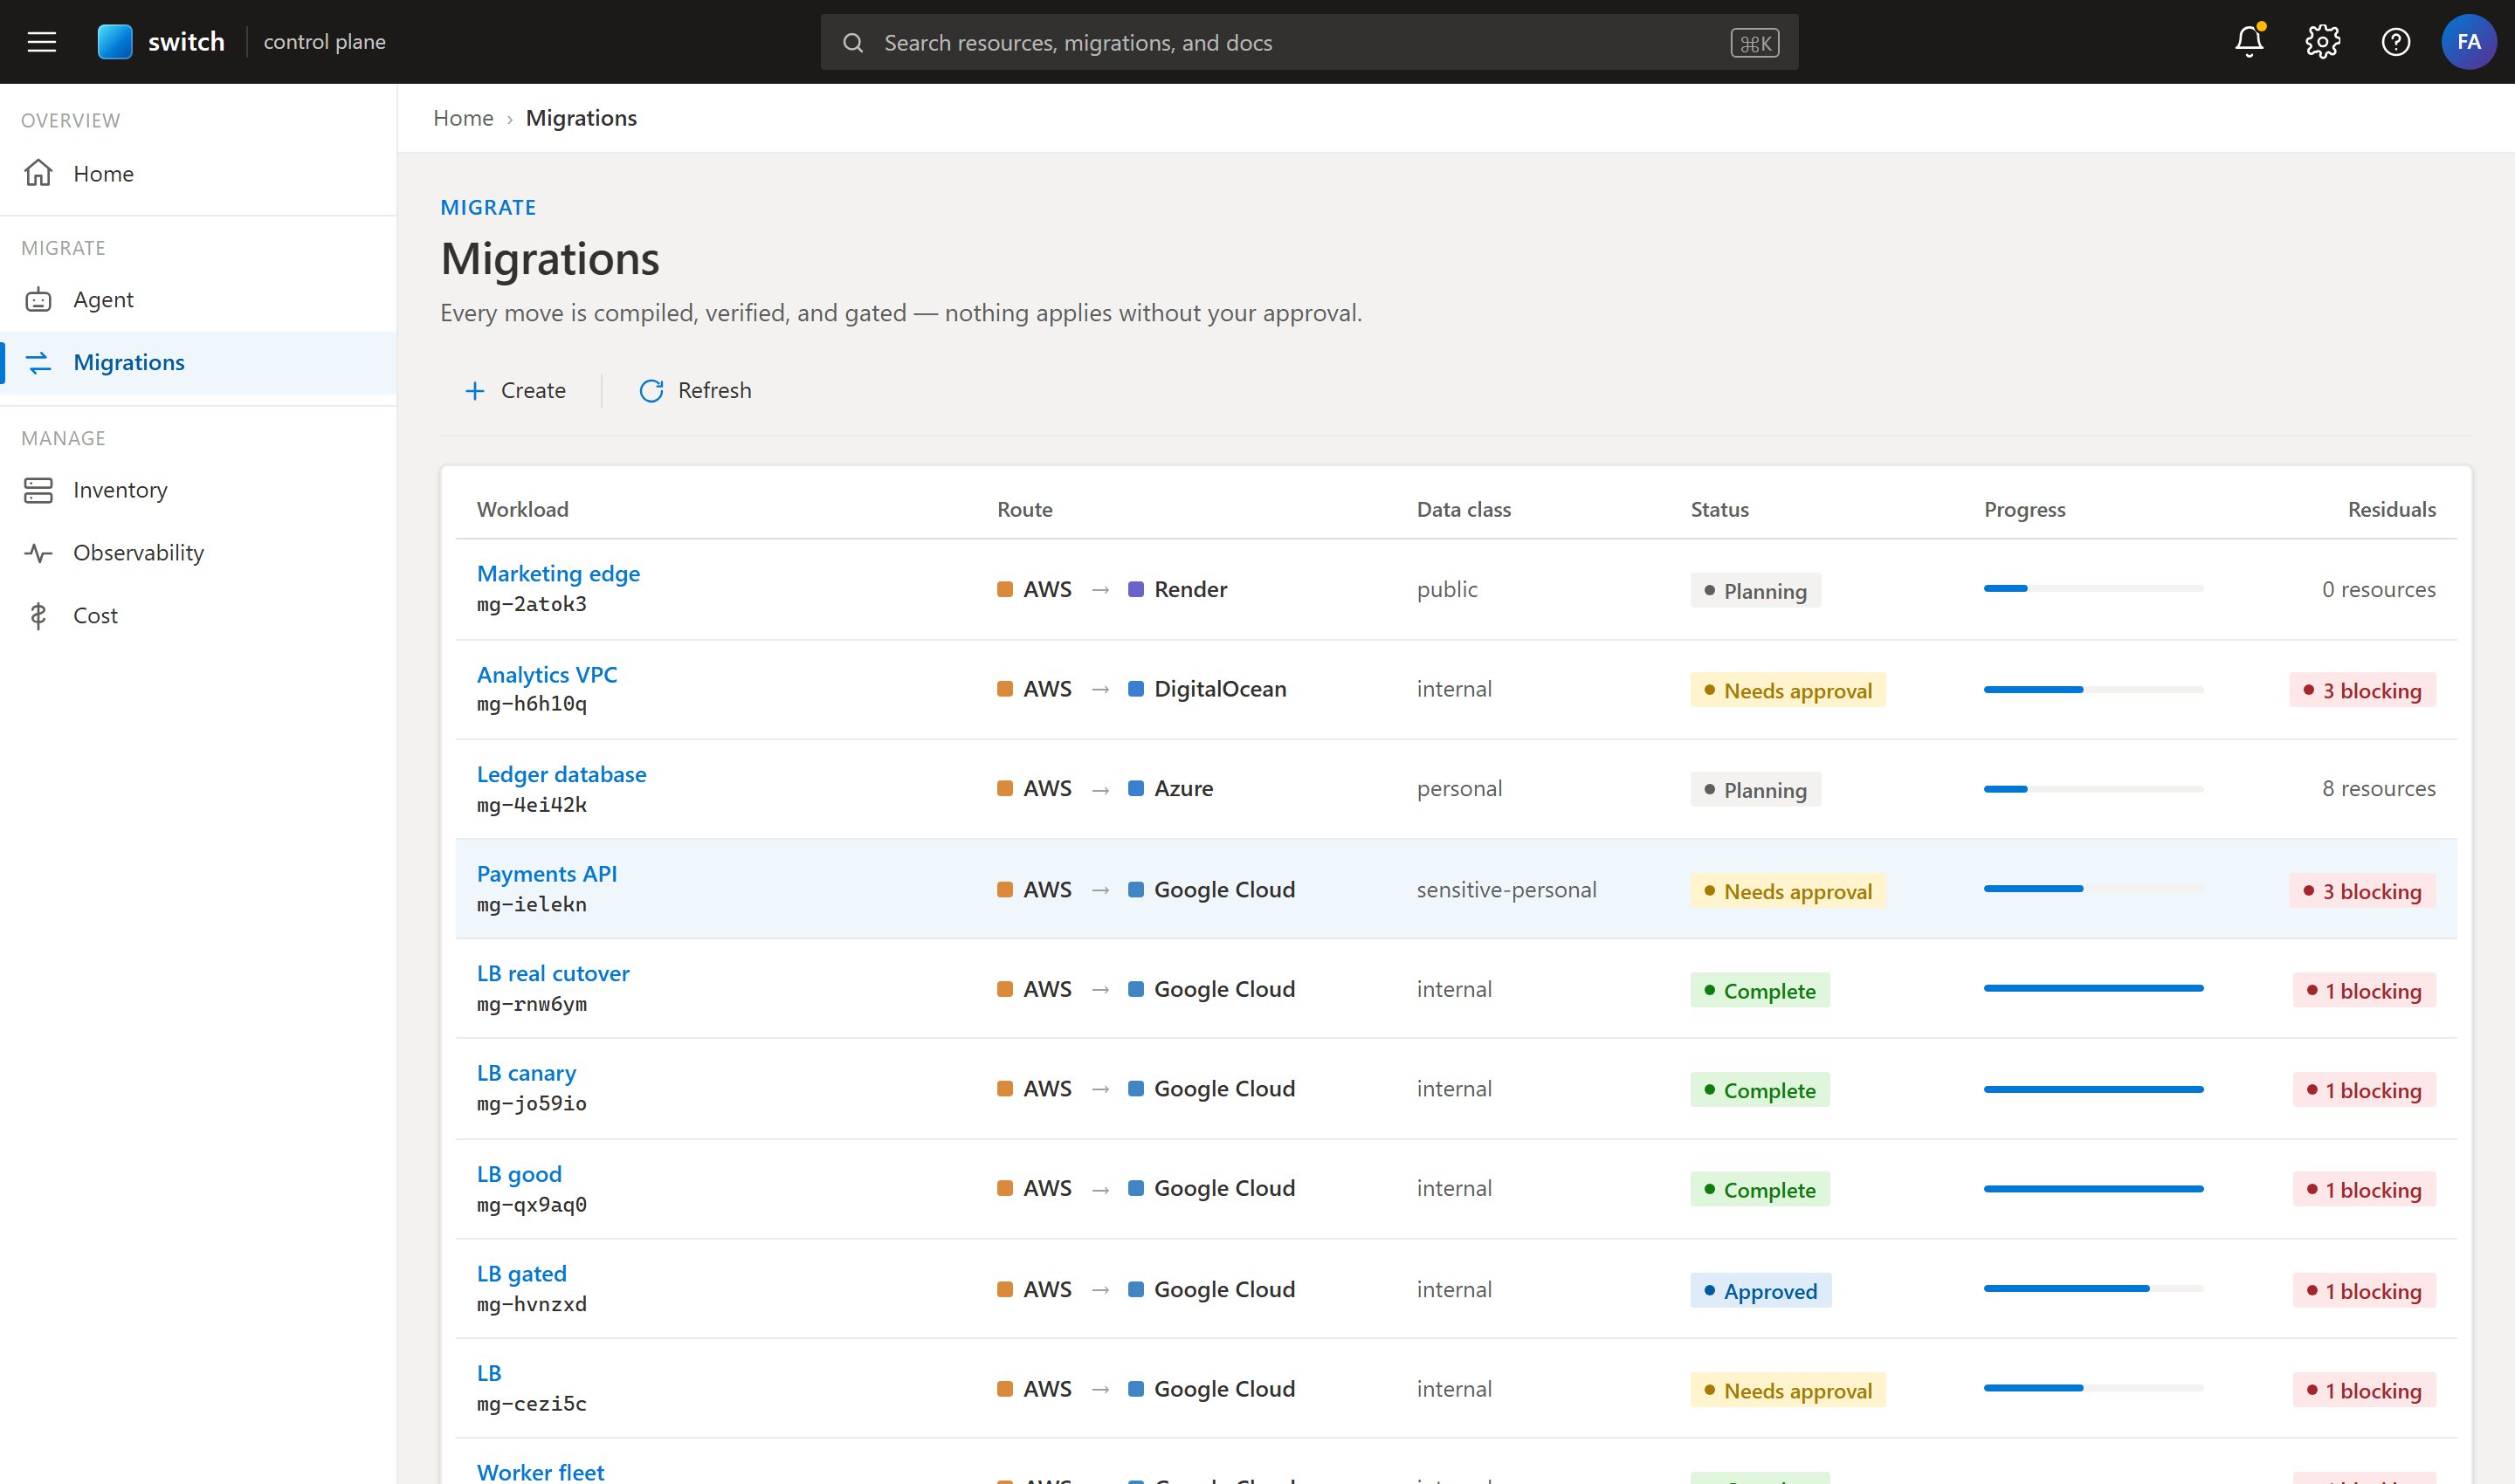Click 8 resources in Ledger database row
2515x1484 pixels.
(x=2378, y=788)
